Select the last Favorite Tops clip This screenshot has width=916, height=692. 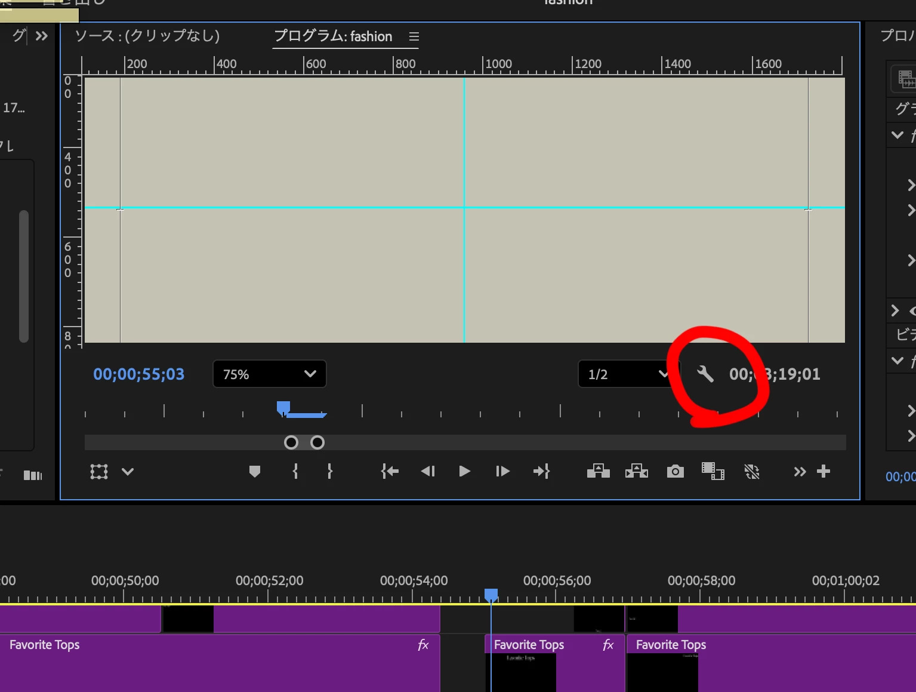771,663
